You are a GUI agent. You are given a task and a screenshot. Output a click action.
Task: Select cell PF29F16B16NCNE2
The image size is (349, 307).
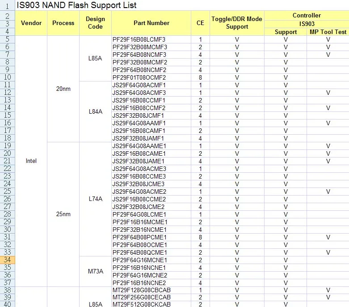point(151,283)
